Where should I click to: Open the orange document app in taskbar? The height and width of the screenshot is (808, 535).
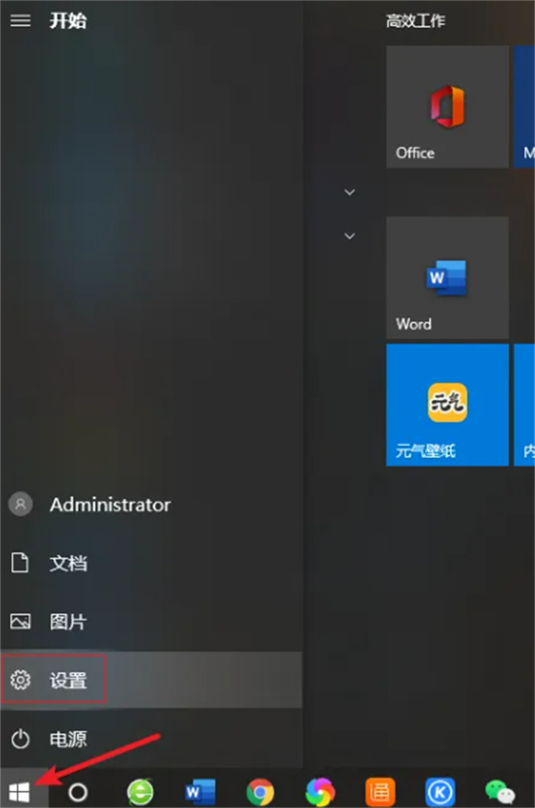(x=380, y=792)
